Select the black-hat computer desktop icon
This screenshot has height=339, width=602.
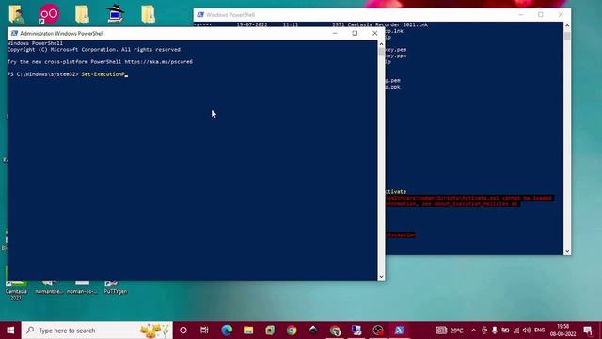[115, 14]
